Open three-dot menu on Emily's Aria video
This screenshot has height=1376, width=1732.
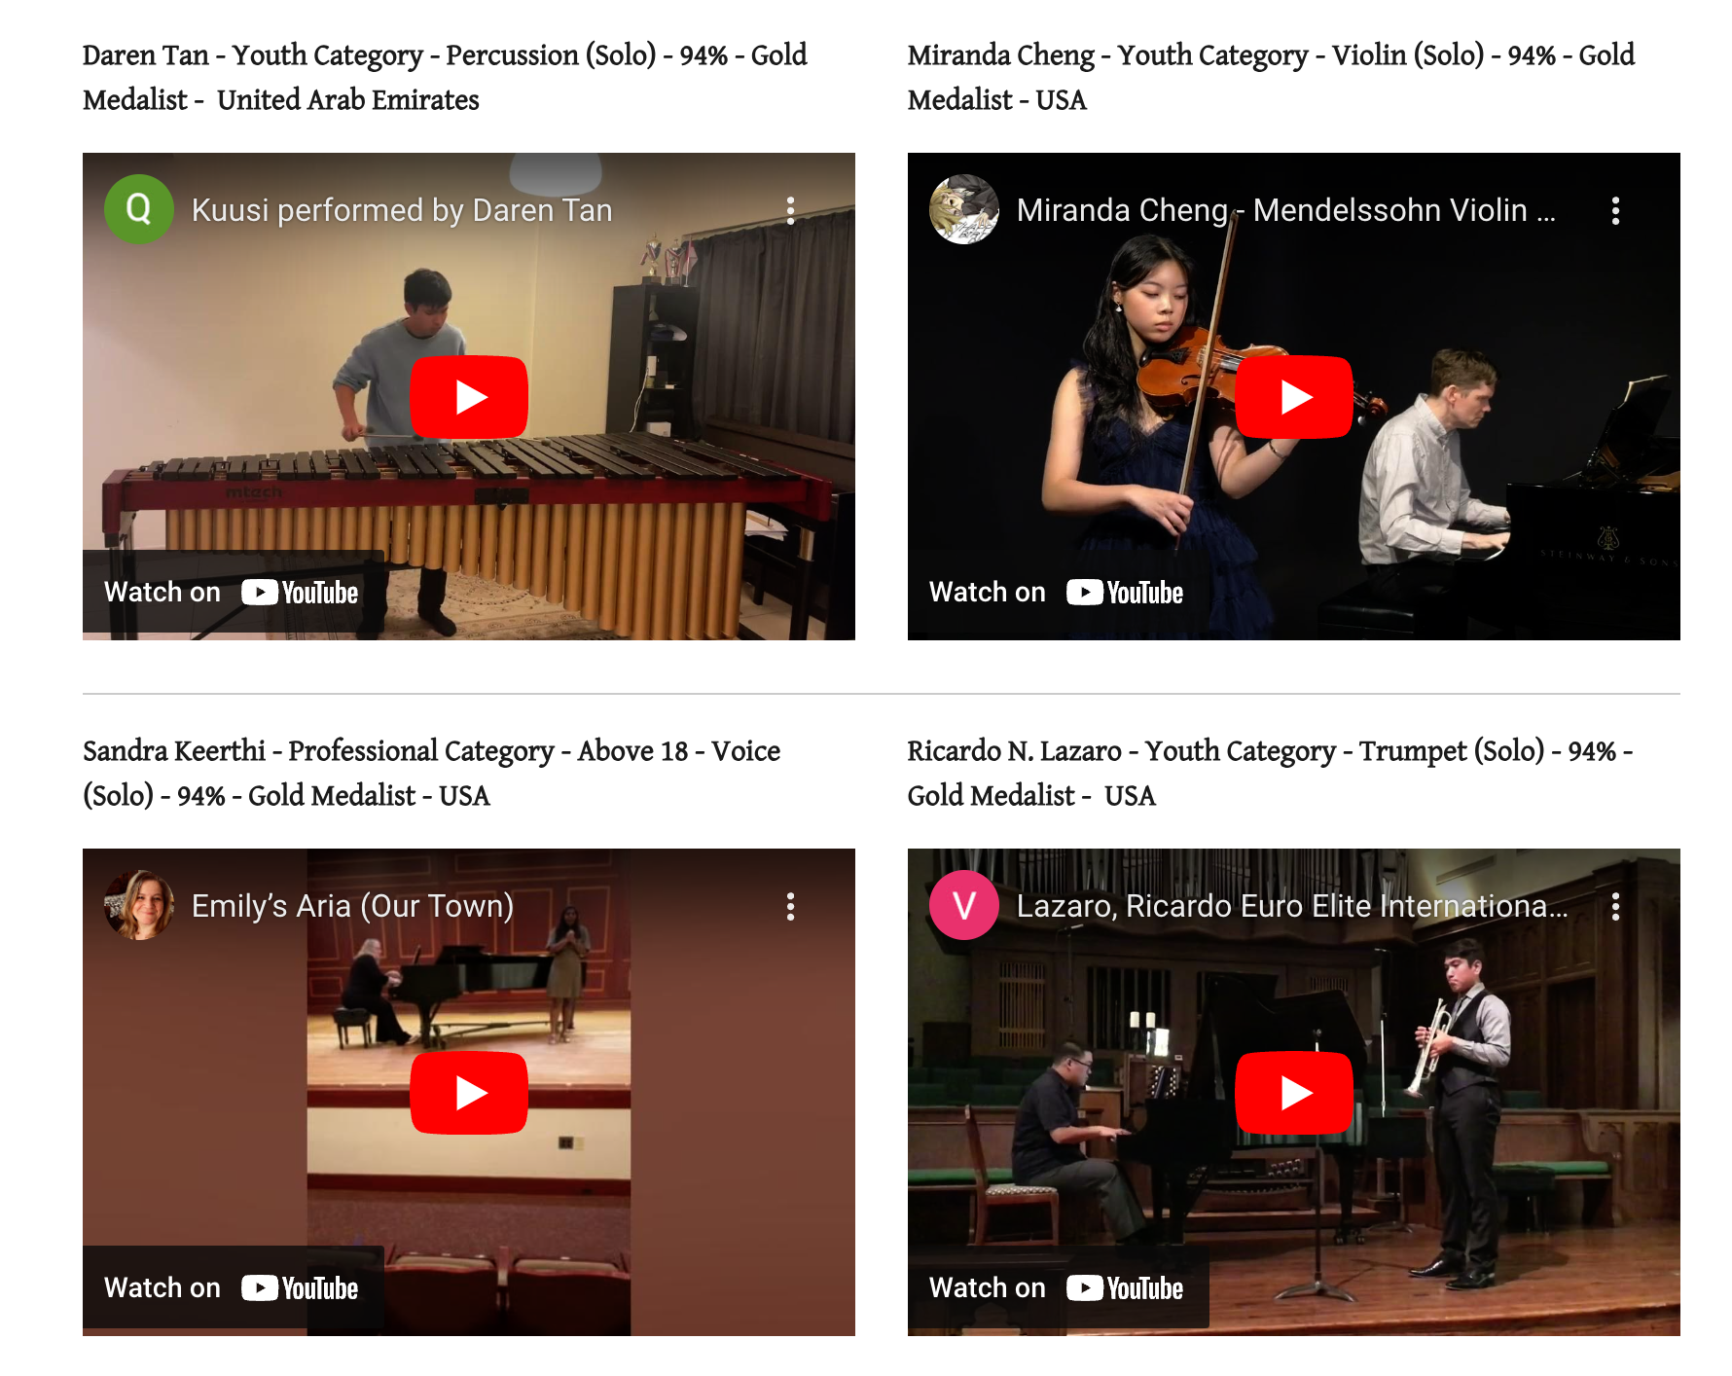click(790, 906)
